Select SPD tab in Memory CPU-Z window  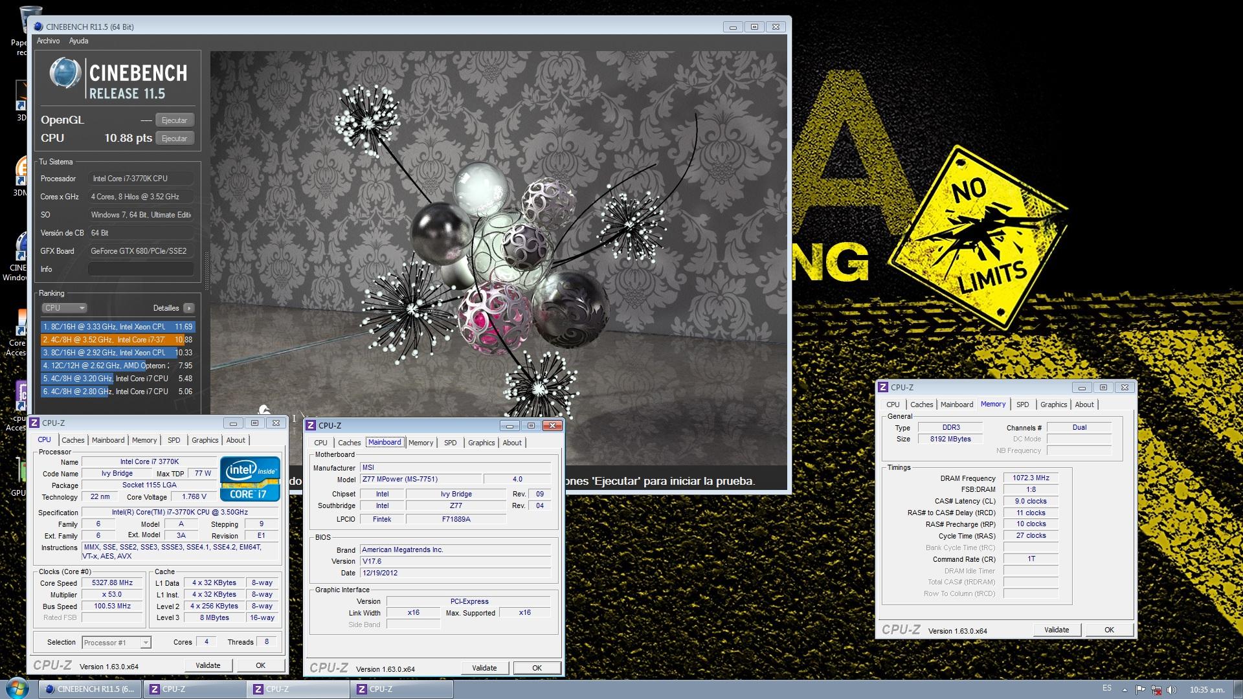point(1022,405)
